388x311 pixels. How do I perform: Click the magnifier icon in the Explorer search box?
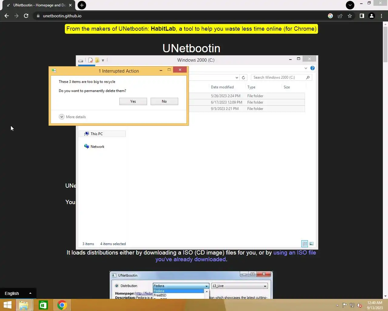[308, 77]
